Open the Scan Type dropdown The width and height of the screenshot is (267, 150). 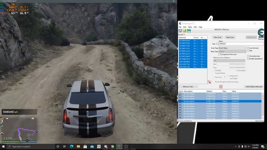click(232, 48)
